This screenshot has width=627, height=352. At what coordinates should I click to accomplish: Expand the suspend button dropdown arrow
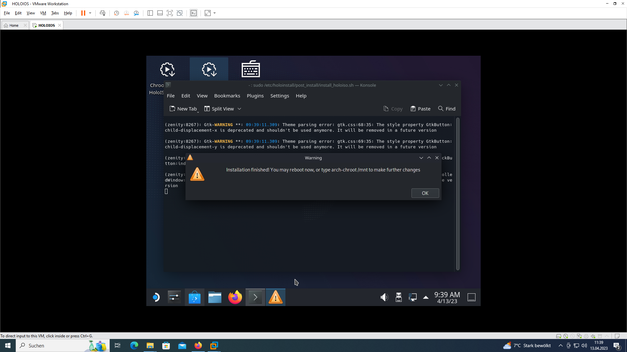click(89, 13)
